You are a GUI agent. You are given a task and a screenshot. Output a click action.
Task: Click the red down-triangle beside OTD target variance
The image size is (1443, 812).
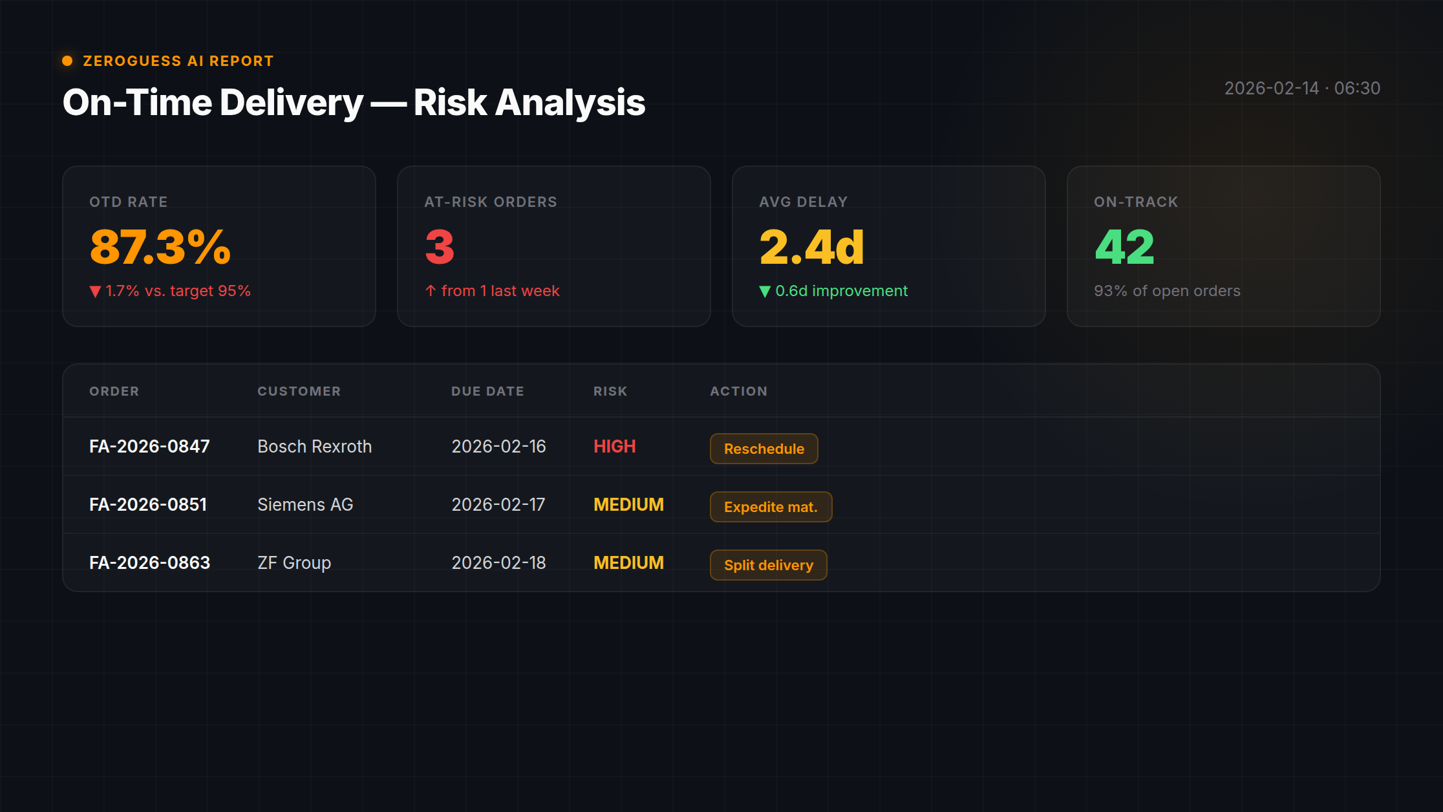(x=96, y=291)
